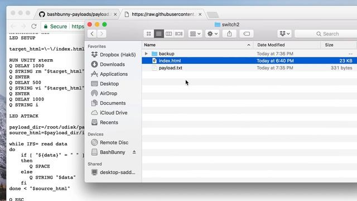Switch Finder to cover flow view
Viewport: 357px width, 201px height.
coord(178,33)
